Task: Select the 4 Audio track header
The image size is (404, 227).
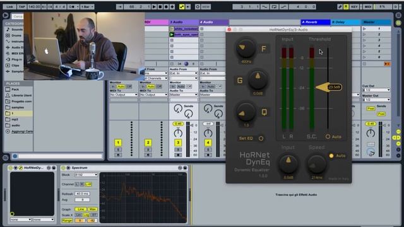Action: [x=214, y=22]
